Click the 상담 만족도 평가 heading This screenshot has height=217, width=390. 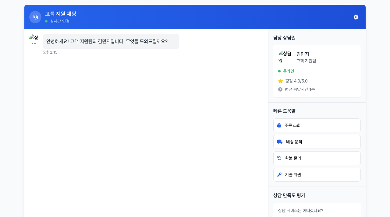(289, 195)
